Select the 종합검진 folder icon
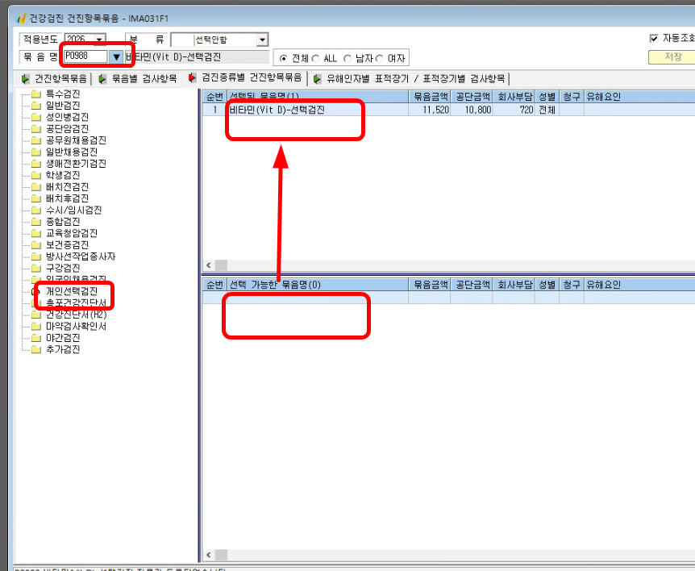This screenshot has width=695, height=571. [36, 221]
